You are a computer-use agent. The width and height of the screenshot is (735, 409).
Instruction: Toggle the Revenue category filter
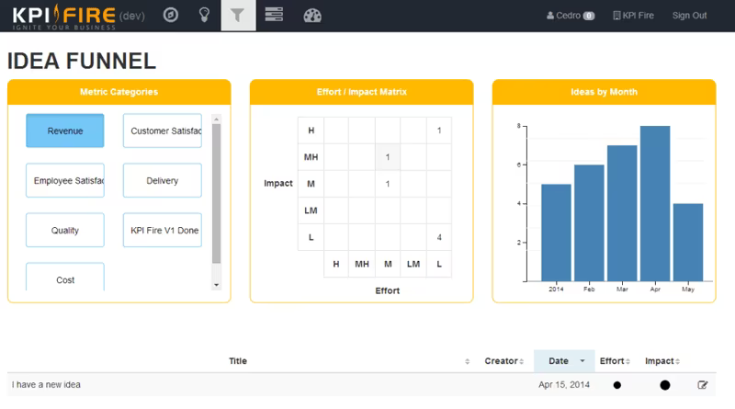pyautogui.click(x=65, y=131)
